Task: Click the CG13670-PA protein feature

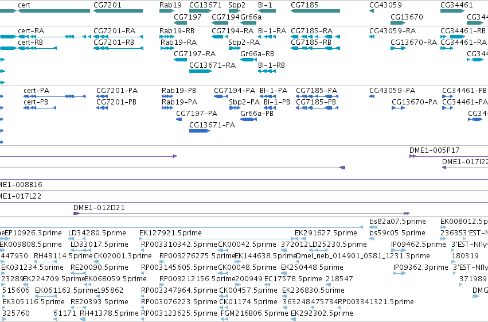Action: pyautogui.click(x=399, y=108)
